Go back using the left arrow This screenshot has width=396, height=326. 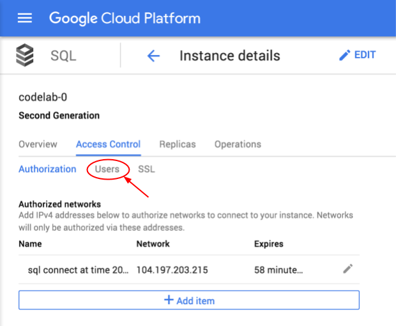coord(153,56)
